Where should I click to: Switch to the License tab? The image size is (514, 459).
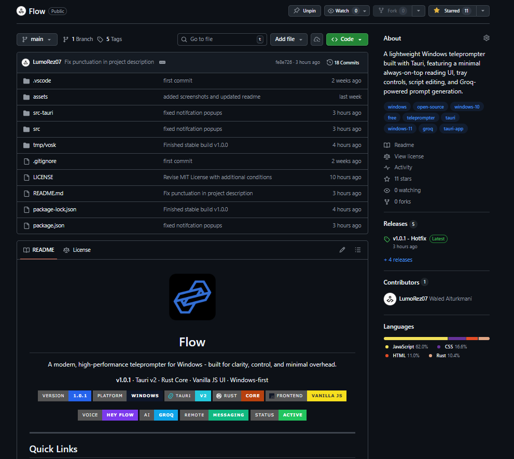pyautogui.click(x=77, y=250)
